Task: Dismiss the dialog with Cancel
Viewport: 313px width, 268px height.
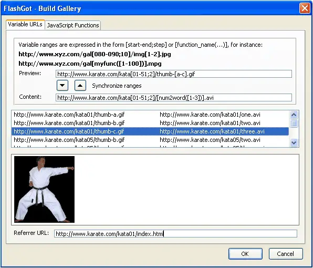Action: click(x=286, y=254)
